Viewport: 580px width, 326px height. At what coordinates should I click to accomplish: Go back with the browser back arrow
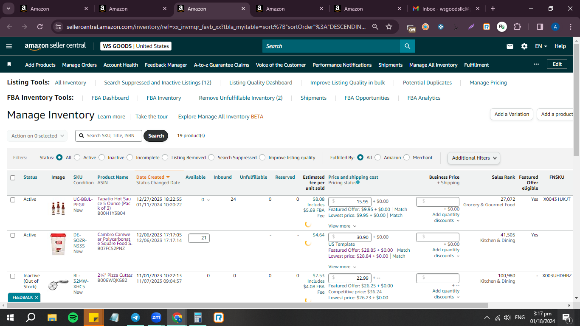tap(10, 27)
